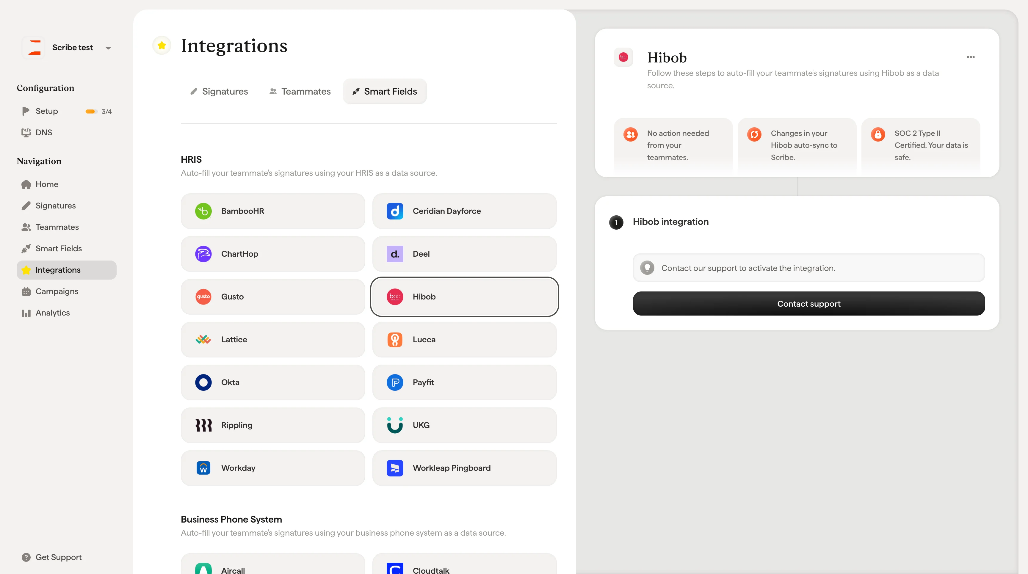Click the Business Phone System heading
Screen dimensions: 1028x574
click(231, 519)
